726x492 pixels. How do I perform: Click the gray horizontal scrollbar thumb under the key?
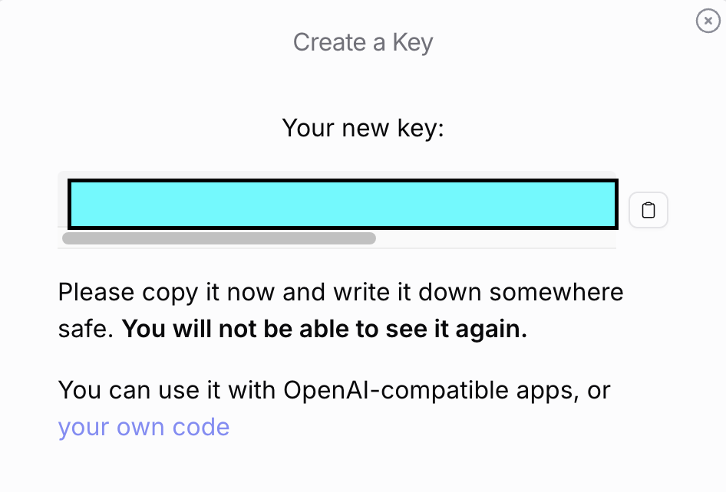click(219, 238)
